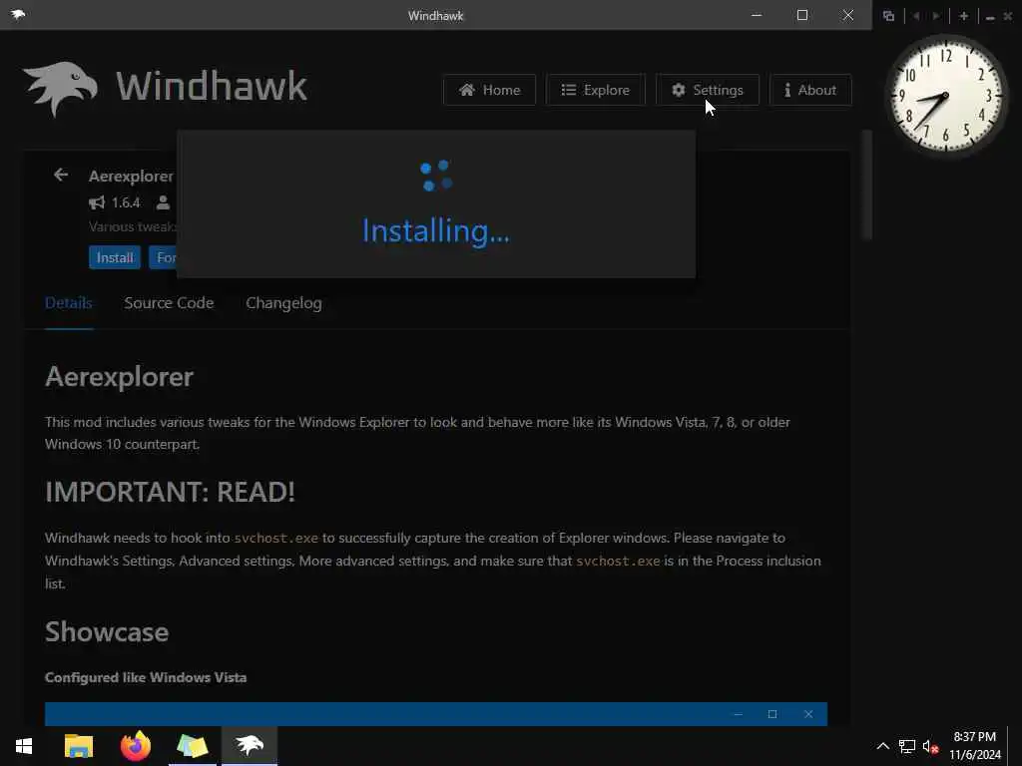Open the Home page in Windhawk

(489, 90)
